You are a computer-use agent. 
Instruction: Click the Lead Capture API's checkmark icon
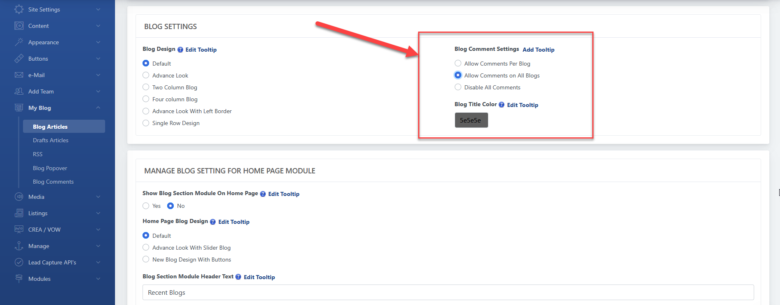[19, 262]
